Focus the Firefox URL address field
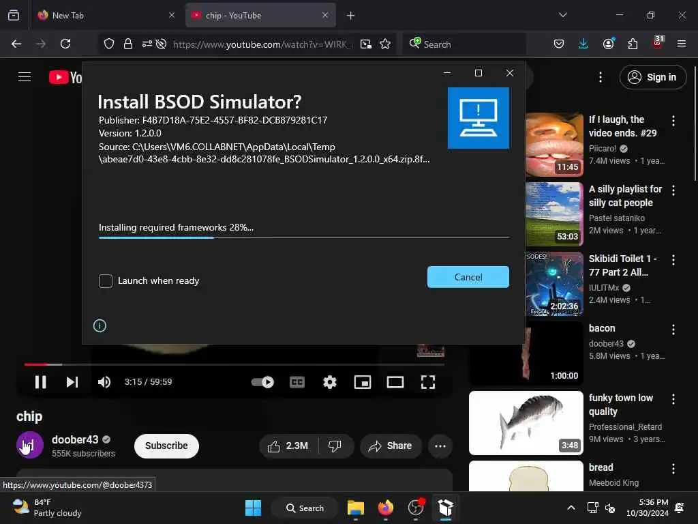Screen dimensions: 698x524 [x=261, y=44]
